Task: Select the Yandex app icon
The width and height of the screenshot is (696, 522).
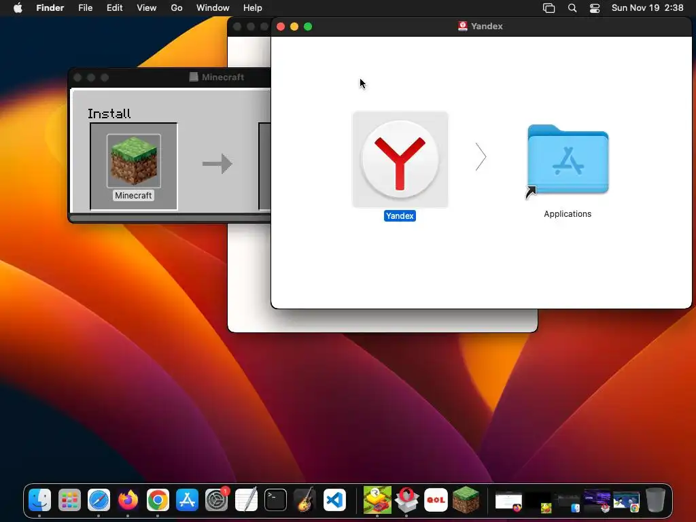Action: click(x=400, y=159)
